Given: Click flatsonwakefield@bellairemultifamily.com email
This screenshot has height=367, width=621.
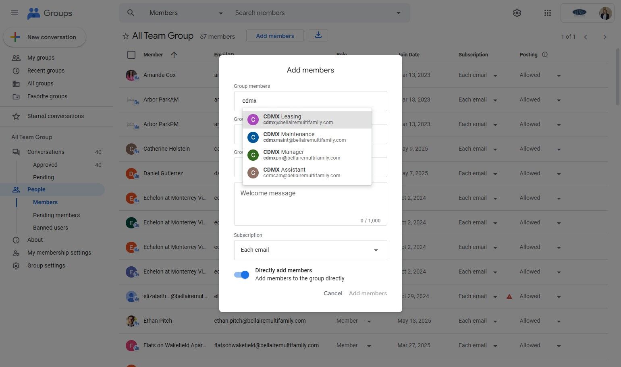Looking at the screenshot, I should click(266, 346).
